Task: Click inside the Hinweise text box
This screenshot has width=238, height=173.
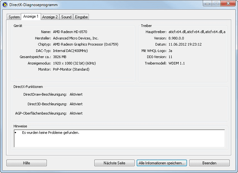Action: coord(119,138)
